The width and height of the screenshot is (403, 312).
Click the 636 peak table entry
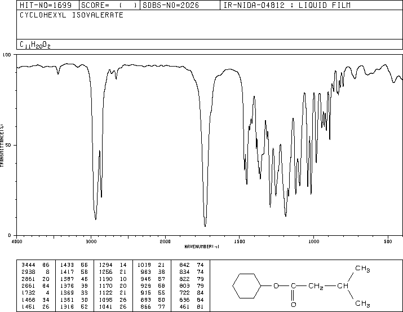[192, 300]
